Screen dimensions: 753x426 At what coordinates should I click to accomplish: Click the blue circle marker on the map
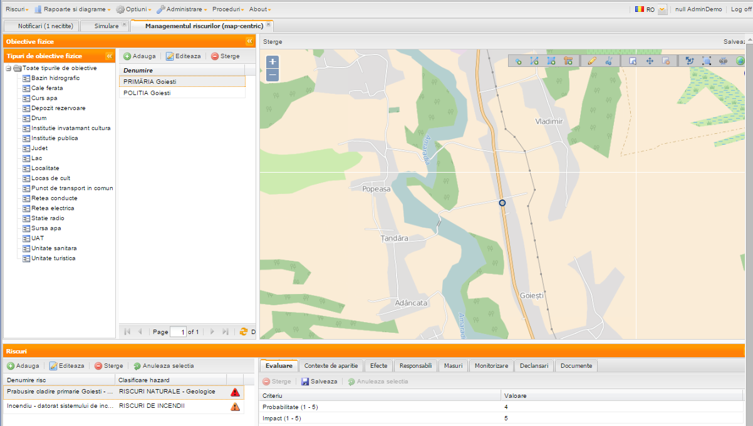[x=502, y=203]
